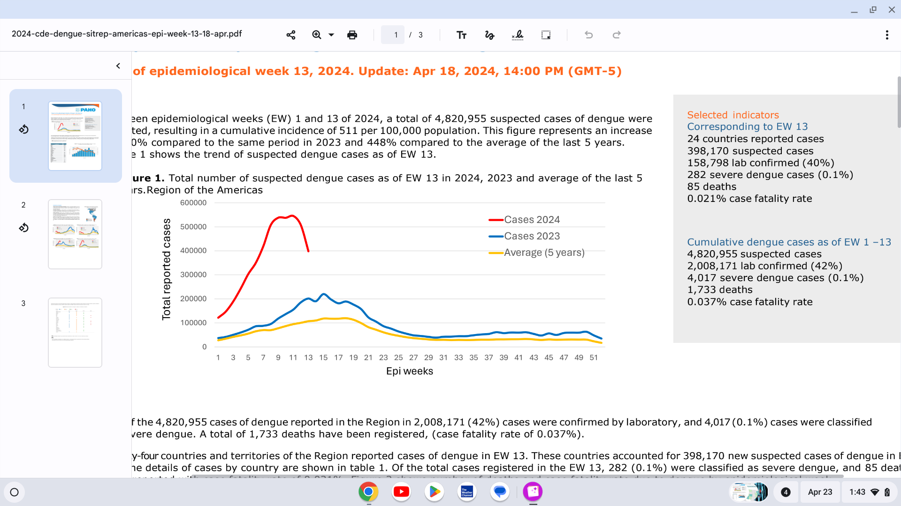Open YouTube from the shelf
Viewport: 901px width, 506px height.
coord(401,491)
